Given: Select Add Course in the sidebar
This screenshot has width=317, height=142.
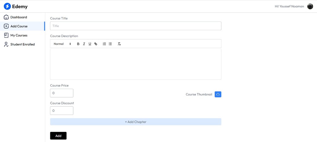Looking at the screenshot, I should [x=19, y=26].
